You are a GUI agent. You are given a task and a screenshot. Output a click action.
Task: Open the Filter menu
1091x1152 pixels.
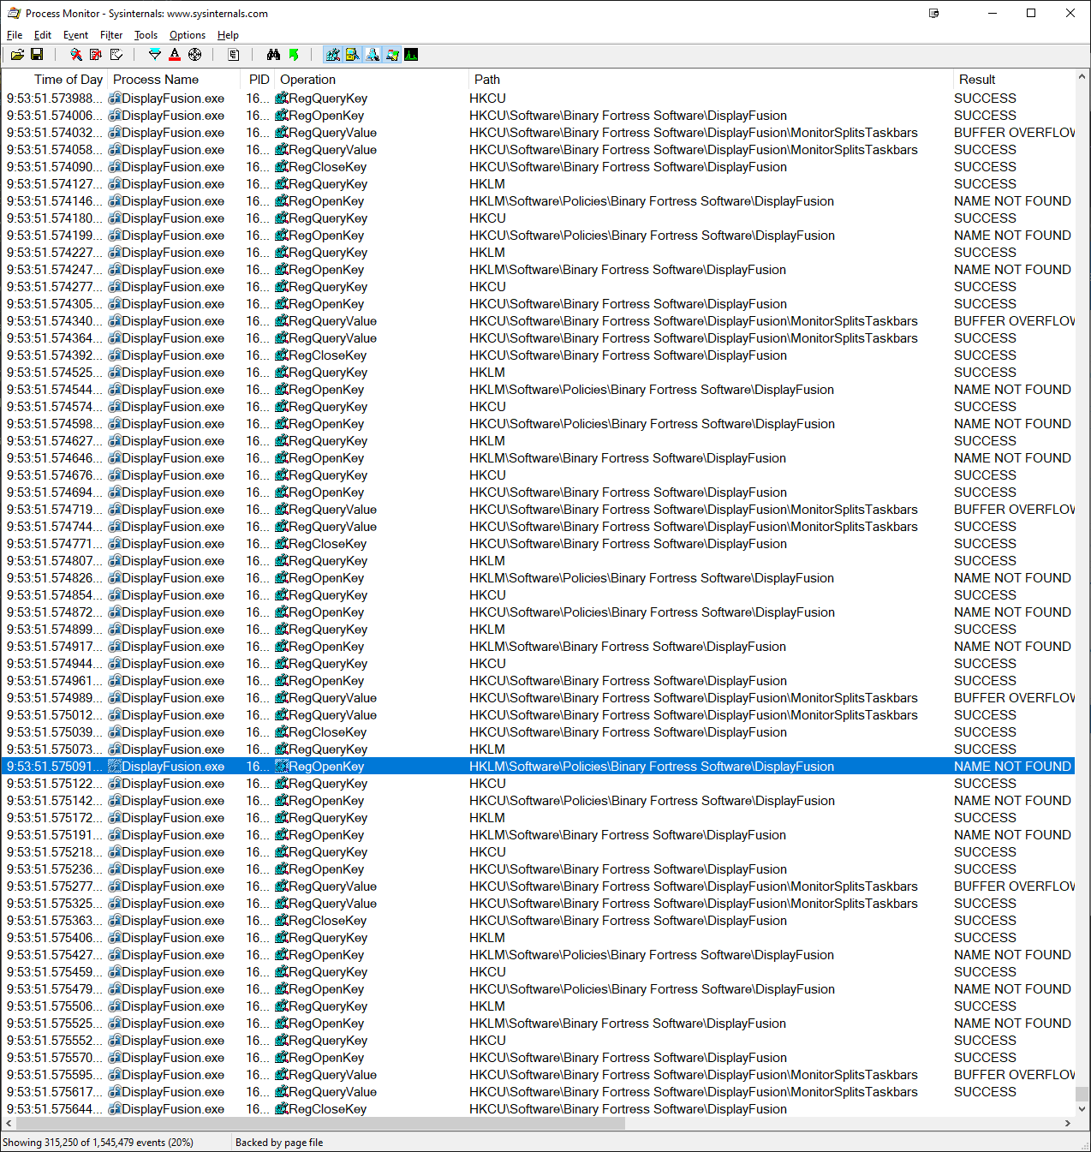click(111, 35)
